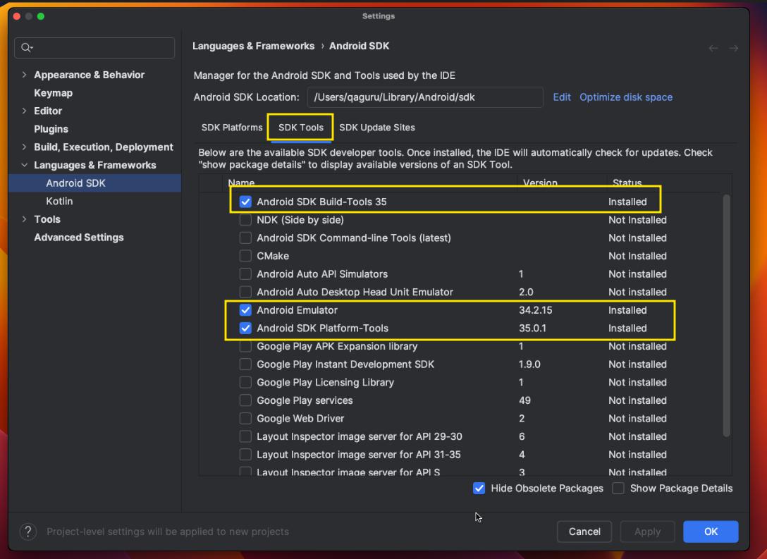Screen dimensions: 767x559
Task: Expand Appearance & Behavior section
Action: [24, 75]
